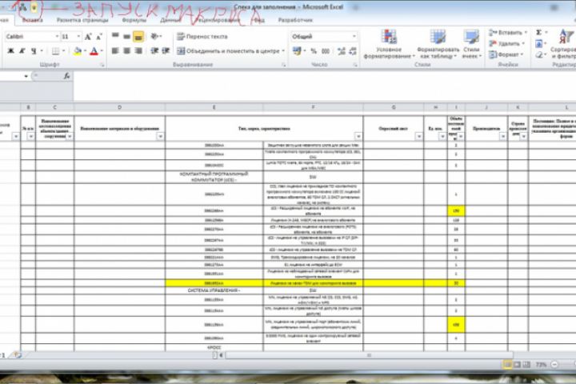Viewport: 576px width, 384px height.
Task: Click Объединить и поместить в центре
Action: (230, 51)
